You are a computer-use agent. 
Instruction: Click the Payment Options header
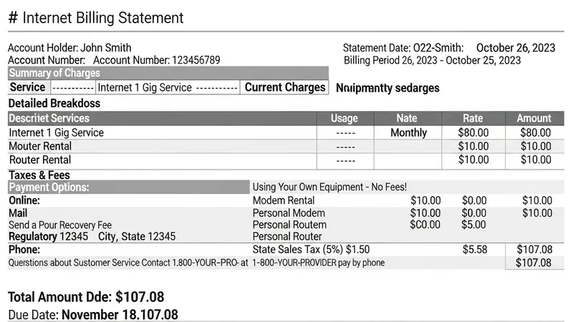pyautogui.click(x=49, y=187)
